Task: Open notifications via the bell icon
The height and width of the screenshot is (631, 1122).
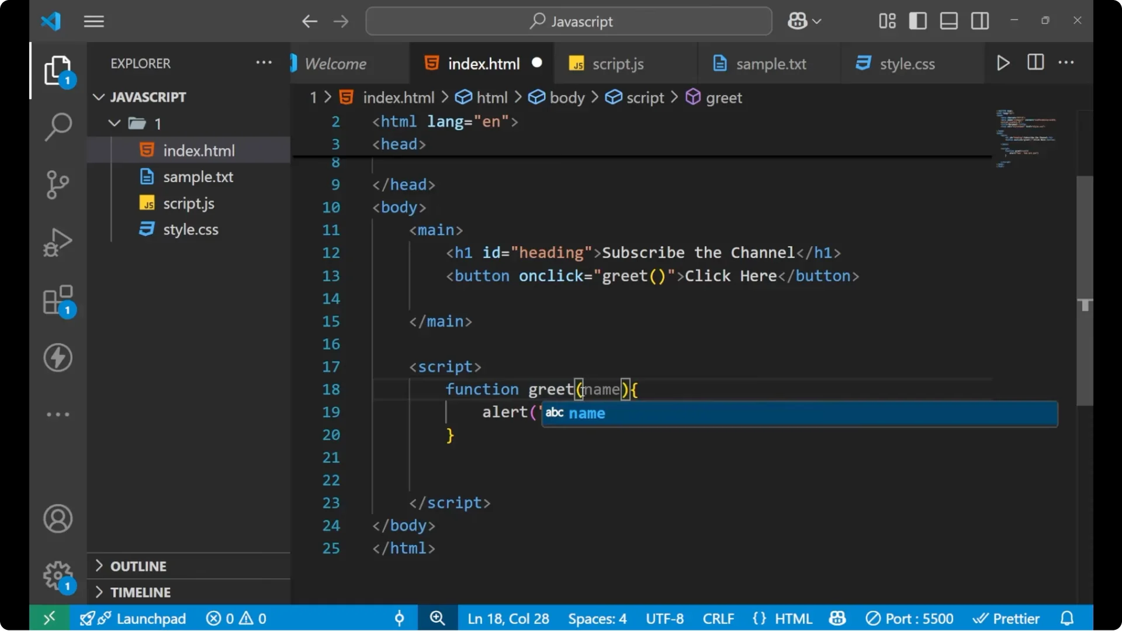Action: [1068, 618]
